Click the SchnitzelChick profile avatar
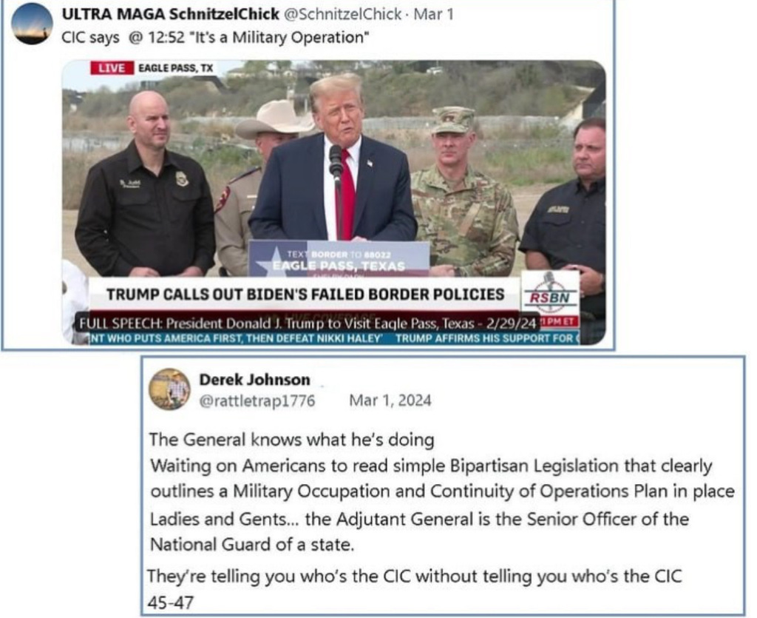The width and height of the screenshot is (757, 618). coord(32,24)
